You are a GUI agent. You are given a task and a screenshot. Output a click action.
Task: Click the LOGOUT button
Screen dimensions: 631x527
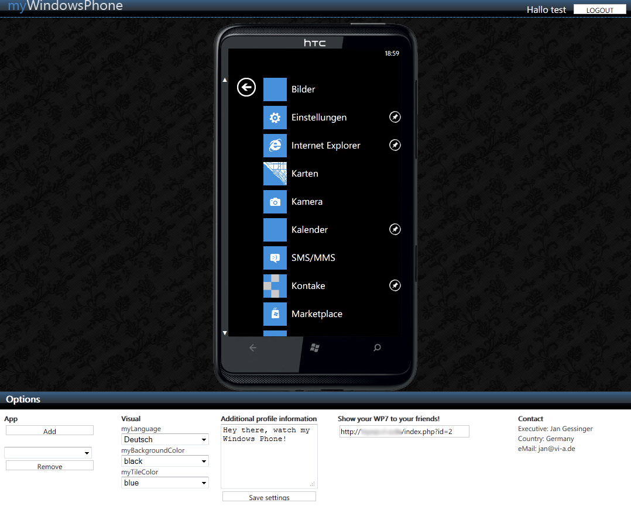tap(599, 9)
